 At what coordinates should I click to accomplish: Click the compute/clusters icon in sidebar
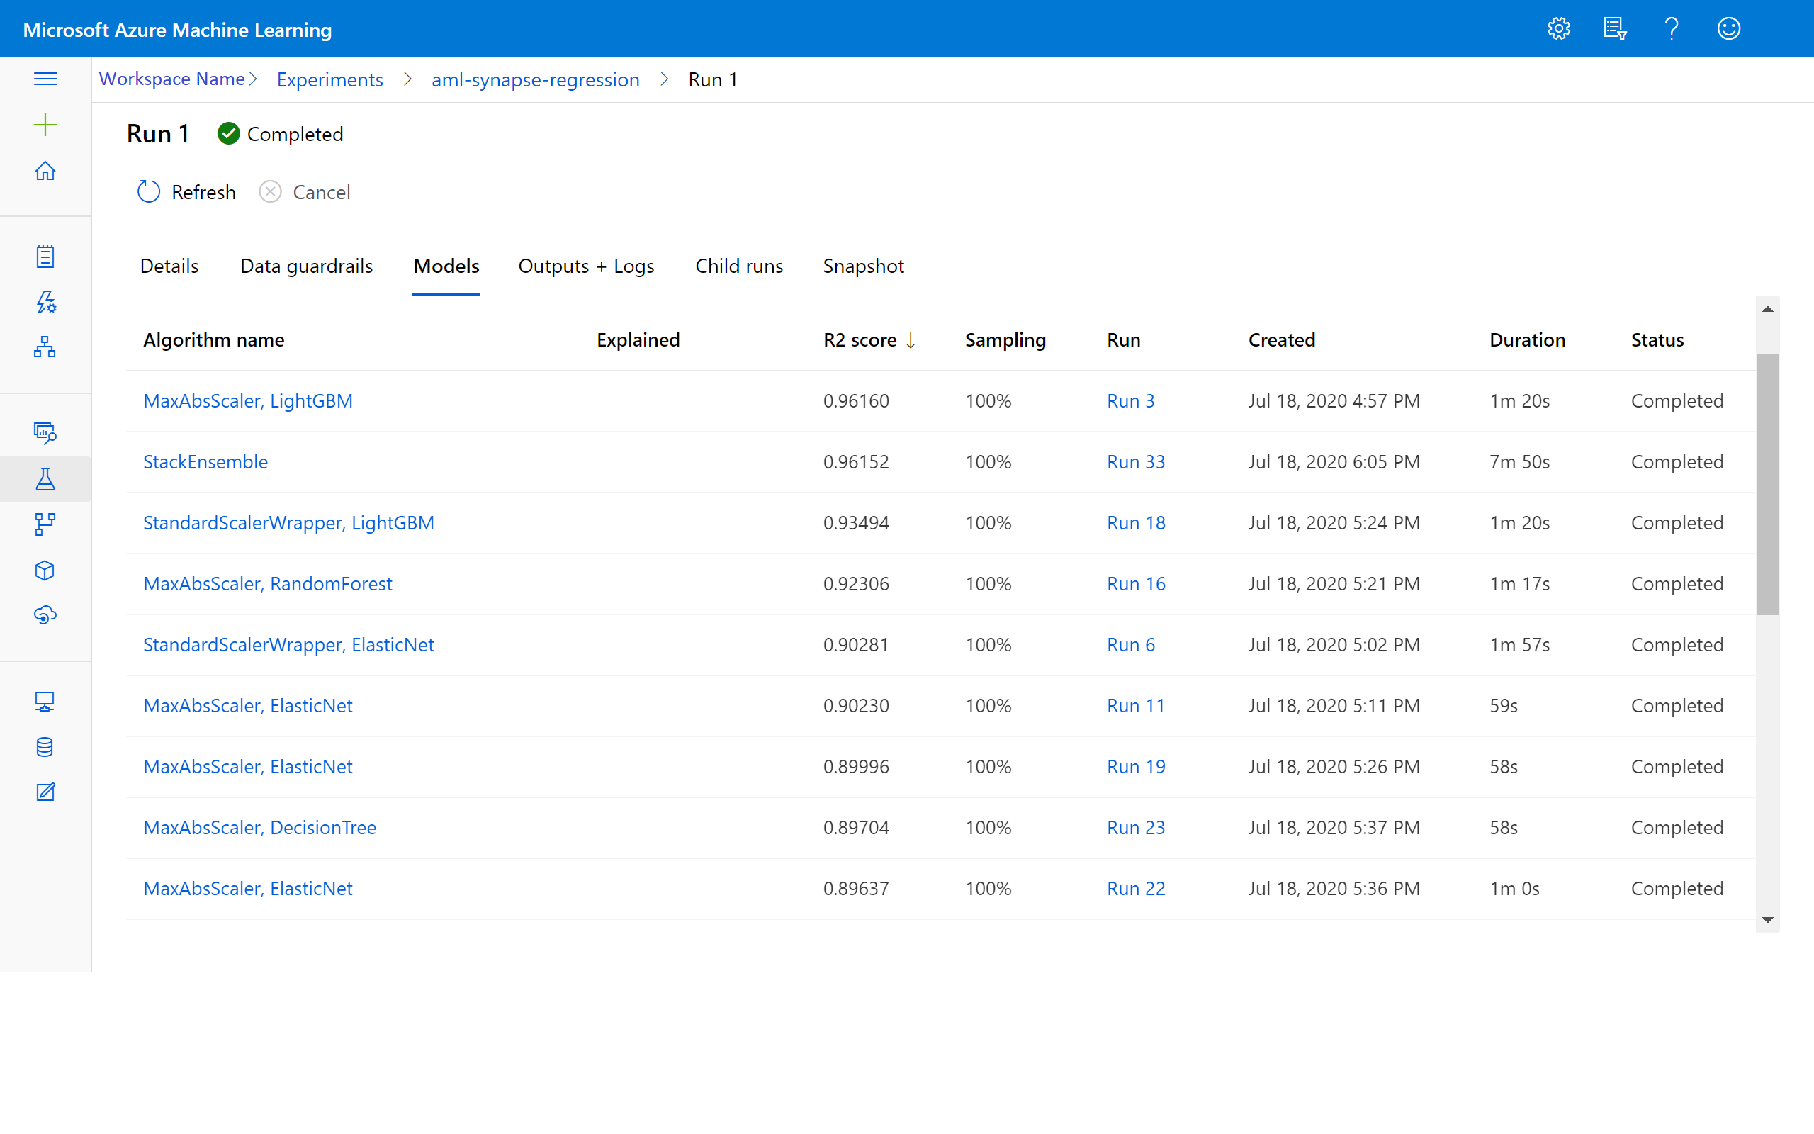45,702
